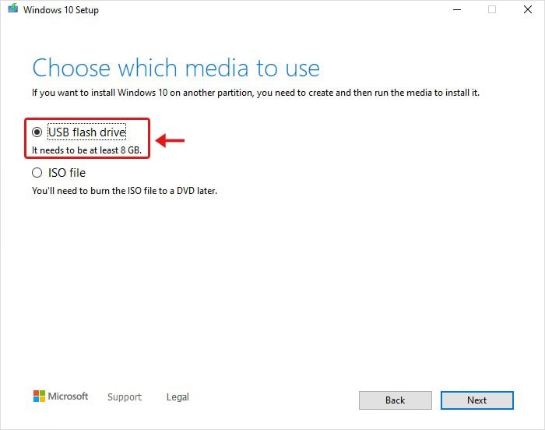Click the Next button
545x430 pixels.
point(476,400)
